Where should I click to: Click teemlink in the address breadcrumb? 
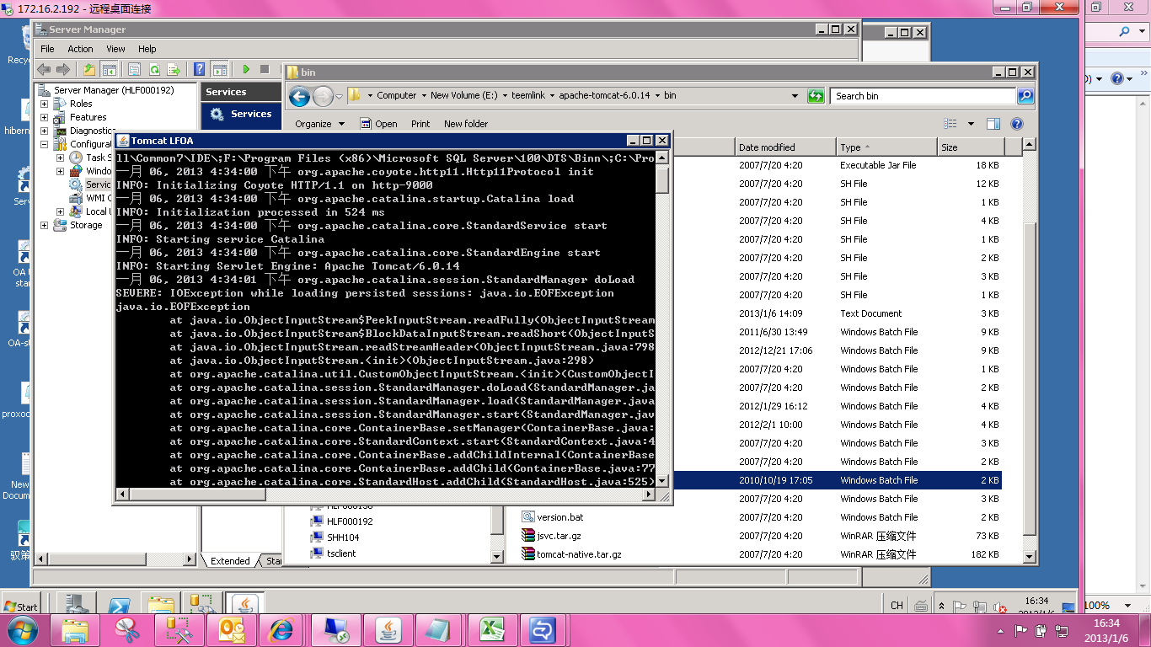529,95
